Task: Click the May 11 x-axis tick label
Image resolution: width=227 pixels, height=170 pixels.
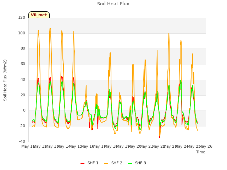Action: click(28, 146)
